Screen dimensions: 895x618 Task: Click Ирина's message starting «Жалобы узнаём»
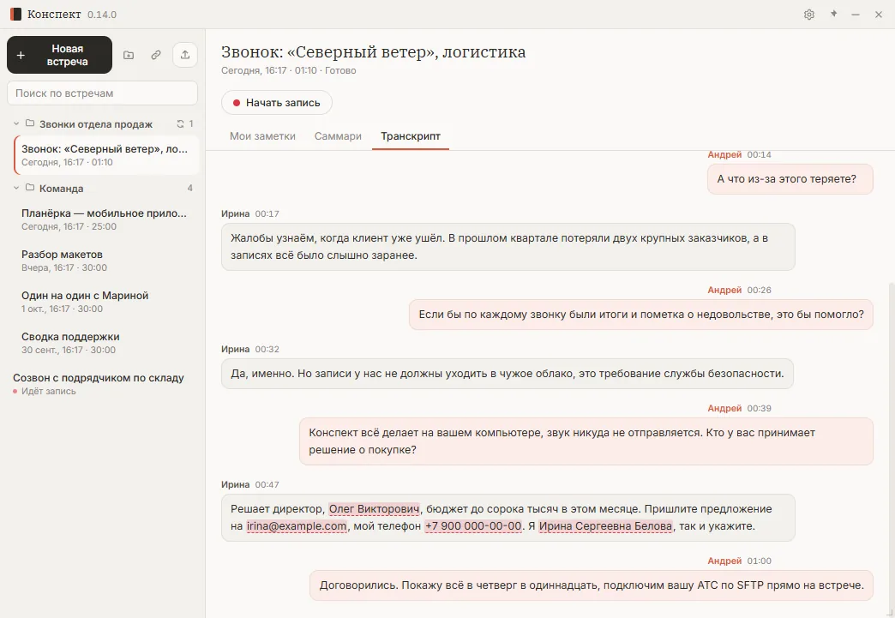tap(508, 247)
